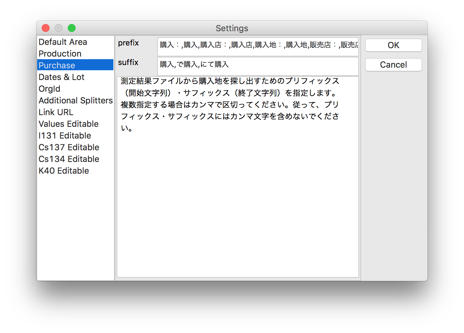This screenshot has width=464, height=333.
Task: Select K40 Editable entry
Action: pos(75,171)
